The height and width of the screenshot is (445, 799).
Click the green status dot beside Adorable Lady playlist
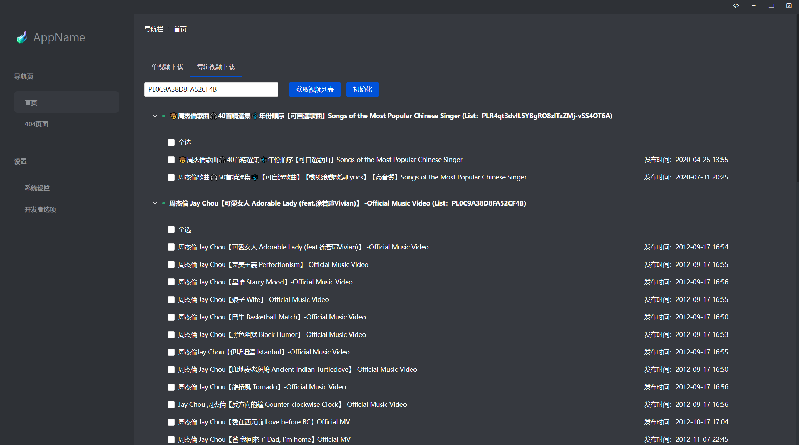point(164,203)
